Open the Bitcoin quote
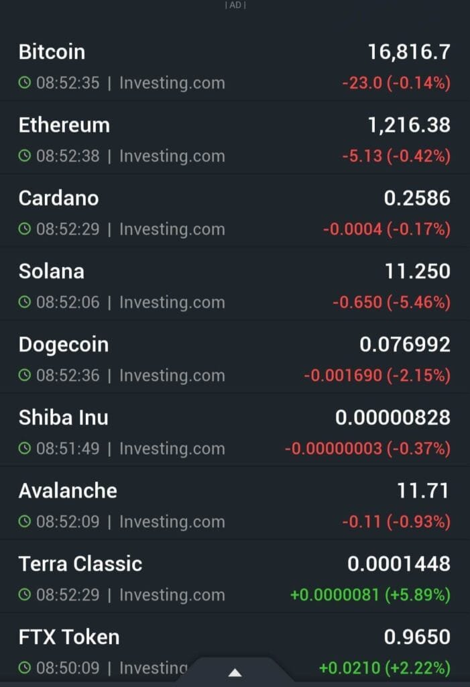Image resolution: width=470 pixels, height=687 pixels. pos(52,52)
